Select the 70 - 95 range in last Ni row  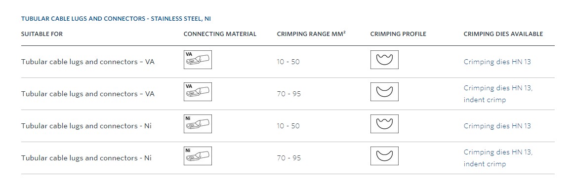pyautogui.click(x=288, y=158)
